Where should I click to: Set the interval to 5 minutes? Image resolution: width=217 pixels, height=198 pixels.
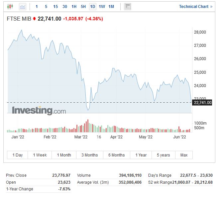[x=46, y=6]
